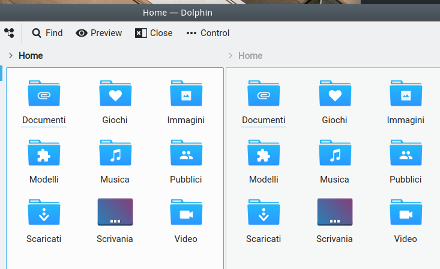
Task: Click the Video label in left pane
Action: coord(185,239)
